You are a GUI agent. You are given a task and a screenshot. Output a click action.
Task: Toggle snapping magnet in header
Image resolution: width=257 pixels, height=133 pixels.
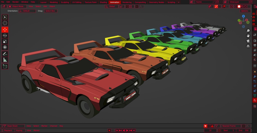tap(127, 6)
